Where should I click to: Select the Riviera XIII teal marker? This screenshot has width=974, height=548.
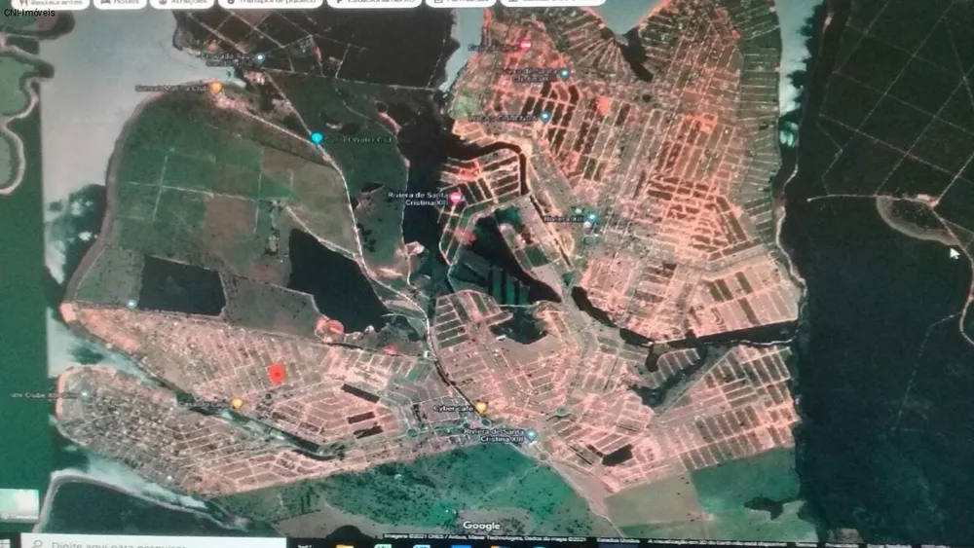tap(591, 218)
